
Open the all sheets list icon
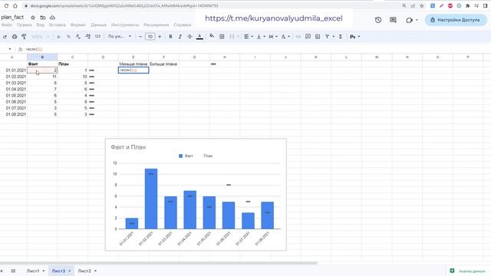13,271
